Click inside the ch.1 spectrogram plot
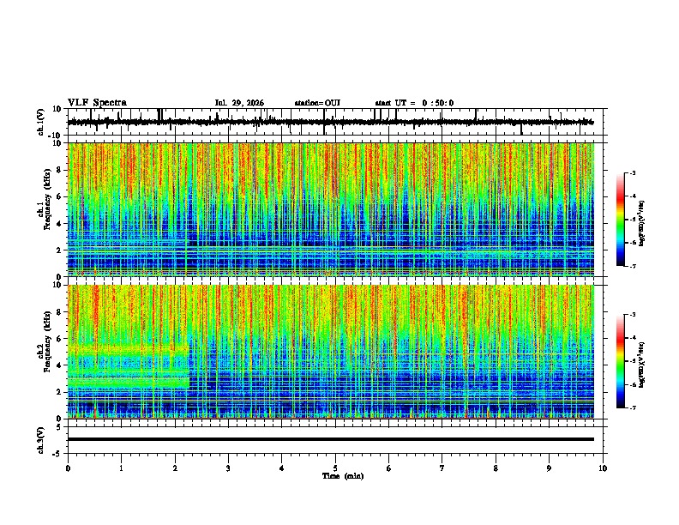The height and width of the screenshot is (525, 679). point(331,209)
